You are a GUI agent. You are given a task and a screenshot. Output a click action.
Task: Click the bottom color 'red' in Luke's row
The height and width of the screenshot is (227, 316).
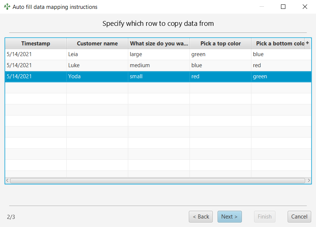click(x=281, y=65)
